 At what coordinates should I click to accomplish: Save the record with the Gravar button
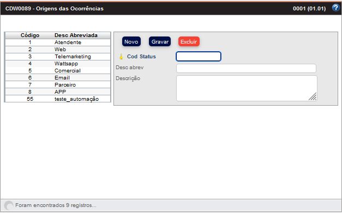point(160,41)
